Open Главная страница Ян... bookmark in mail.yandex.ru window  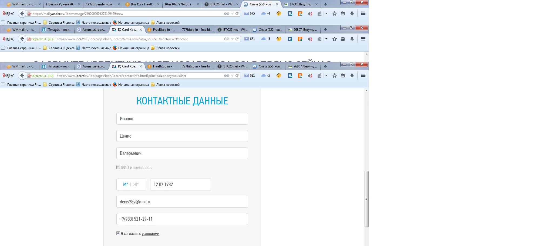tap(21, 23)
